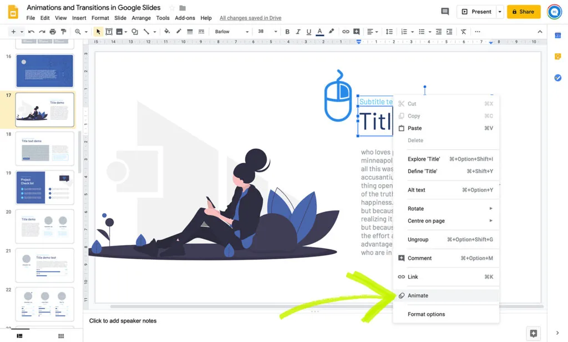Click the border color pencil icon
The width and height of the screenshot is (568, 342).
[179, 32]
